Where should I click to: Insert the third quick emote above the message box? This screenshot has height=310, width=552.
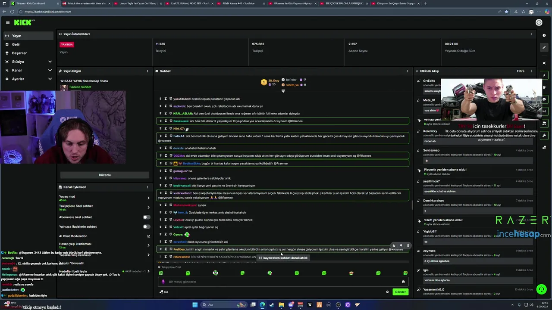(x=215, y=273)
